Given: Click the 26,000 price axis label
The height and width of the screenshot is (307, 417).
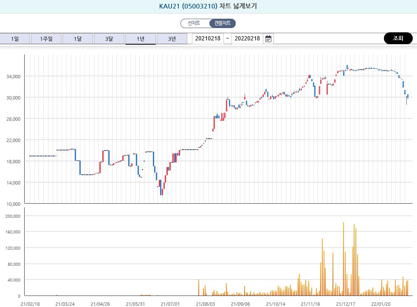Looking at the screenshot, I should (x=13, y=119).
